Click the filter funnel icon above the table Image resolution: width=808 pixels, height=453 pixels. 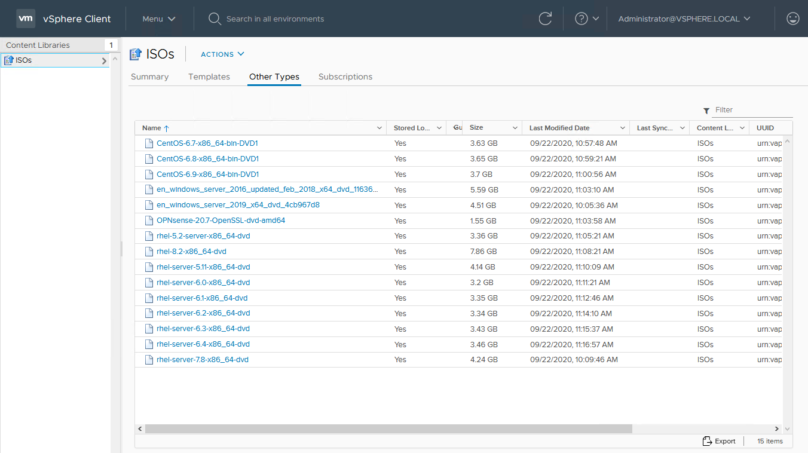tap(706, 111)
